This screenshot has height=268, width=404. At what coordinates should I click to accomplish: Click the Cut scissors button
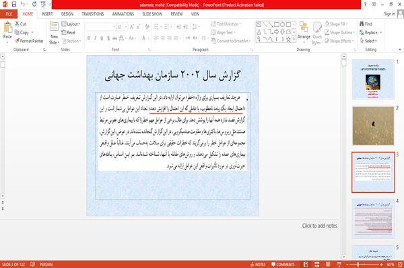point(20,24)
